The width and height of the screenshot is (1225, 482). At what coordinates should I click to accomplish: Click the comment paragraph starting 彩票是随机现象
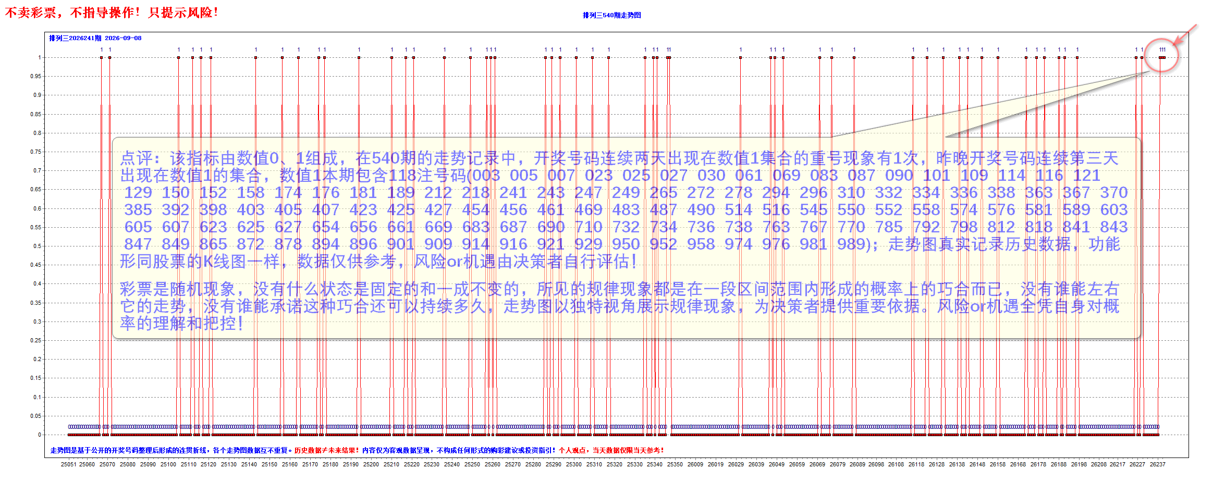pyautogui.click(x=619, y=306)
